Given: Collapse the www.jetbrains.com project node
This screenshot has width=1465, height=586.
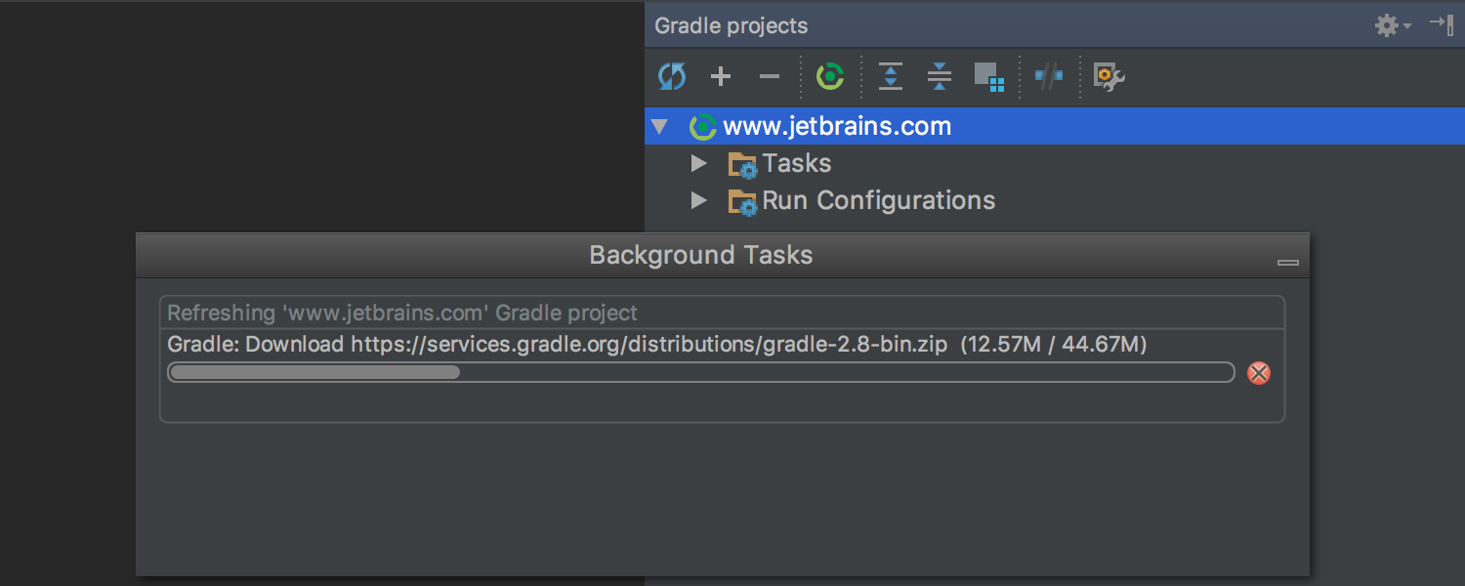Looking at the screenshot, I should pyautogui.click(x=660, y=126).
